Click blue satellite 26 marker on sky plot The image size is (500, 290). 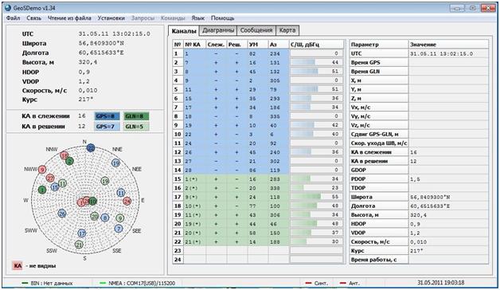[62, 214]
